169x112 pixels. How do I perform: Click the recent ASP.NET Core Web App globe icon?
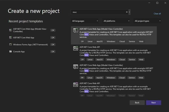(x=10, y=37)
